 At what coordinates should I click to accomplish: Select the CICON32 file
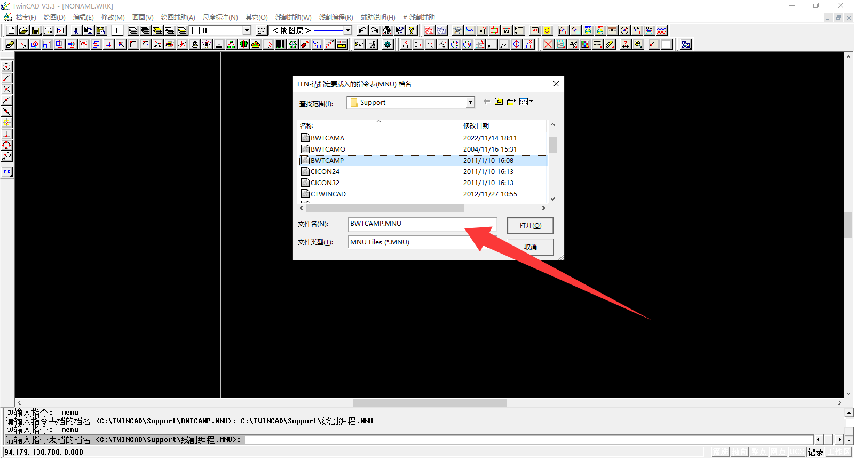[325, 183]
